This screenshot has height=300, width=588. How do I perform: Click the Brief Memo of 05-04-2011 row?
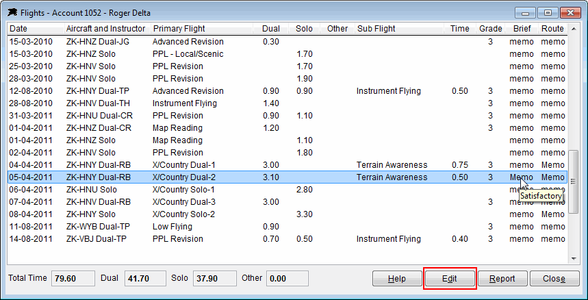(x=521, y=177)
